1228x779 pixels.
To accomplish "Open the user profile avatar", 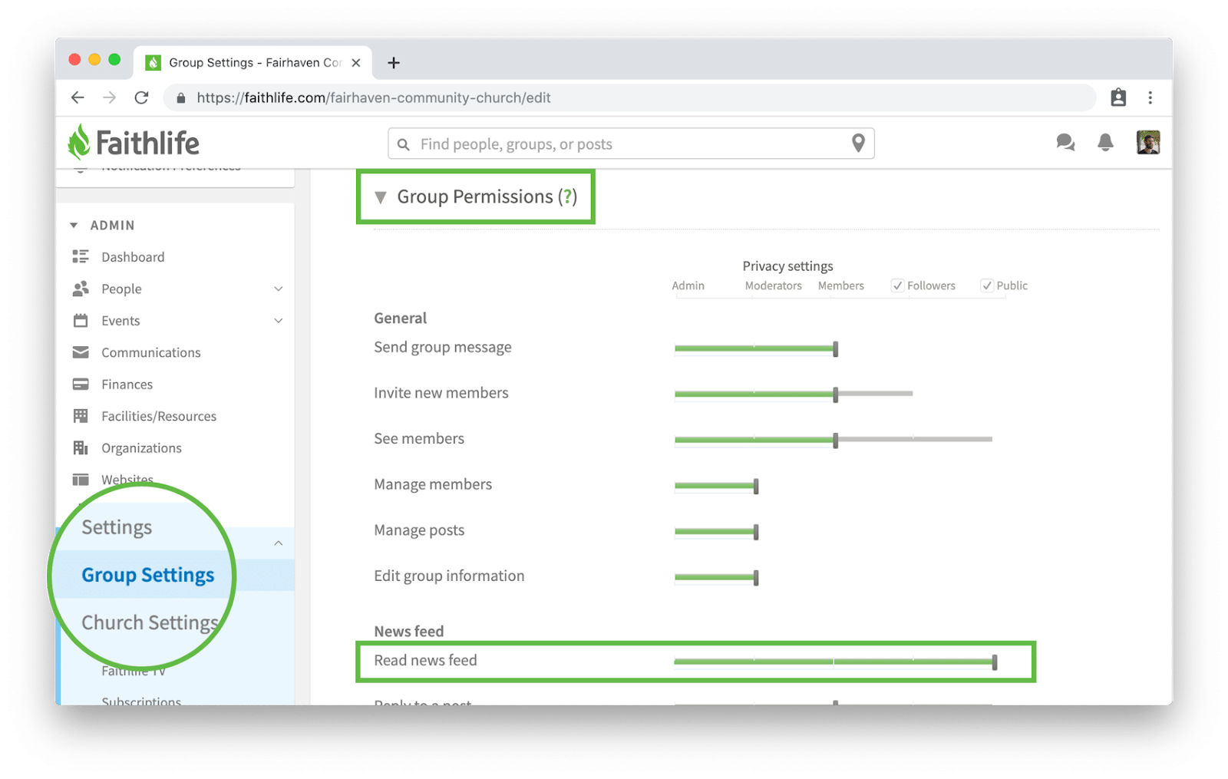I will [1147, 143].
